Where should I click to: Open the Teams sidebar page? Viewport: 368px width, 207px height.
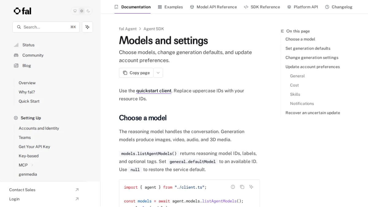tap(25, 137)
